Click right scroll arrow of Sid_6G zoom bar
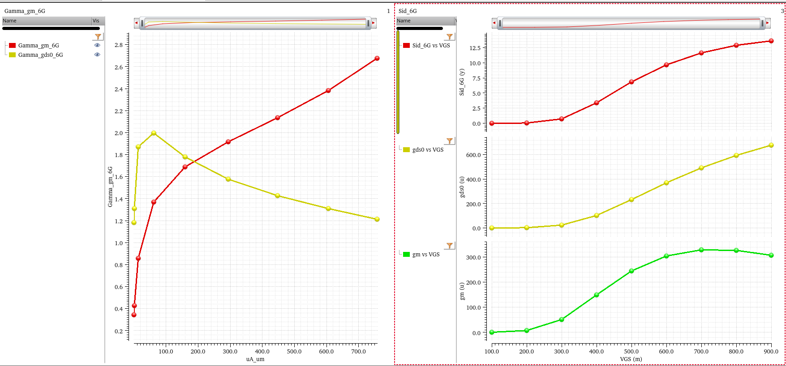Screen dimensions: 786x366 (768, 23)
